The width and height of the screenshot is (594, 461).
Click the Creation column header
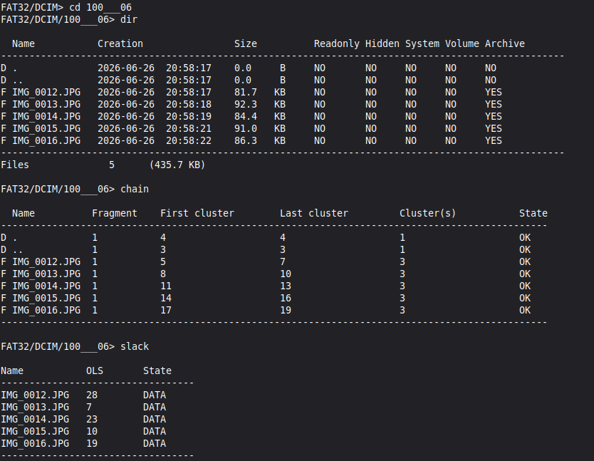coord(120,43)
